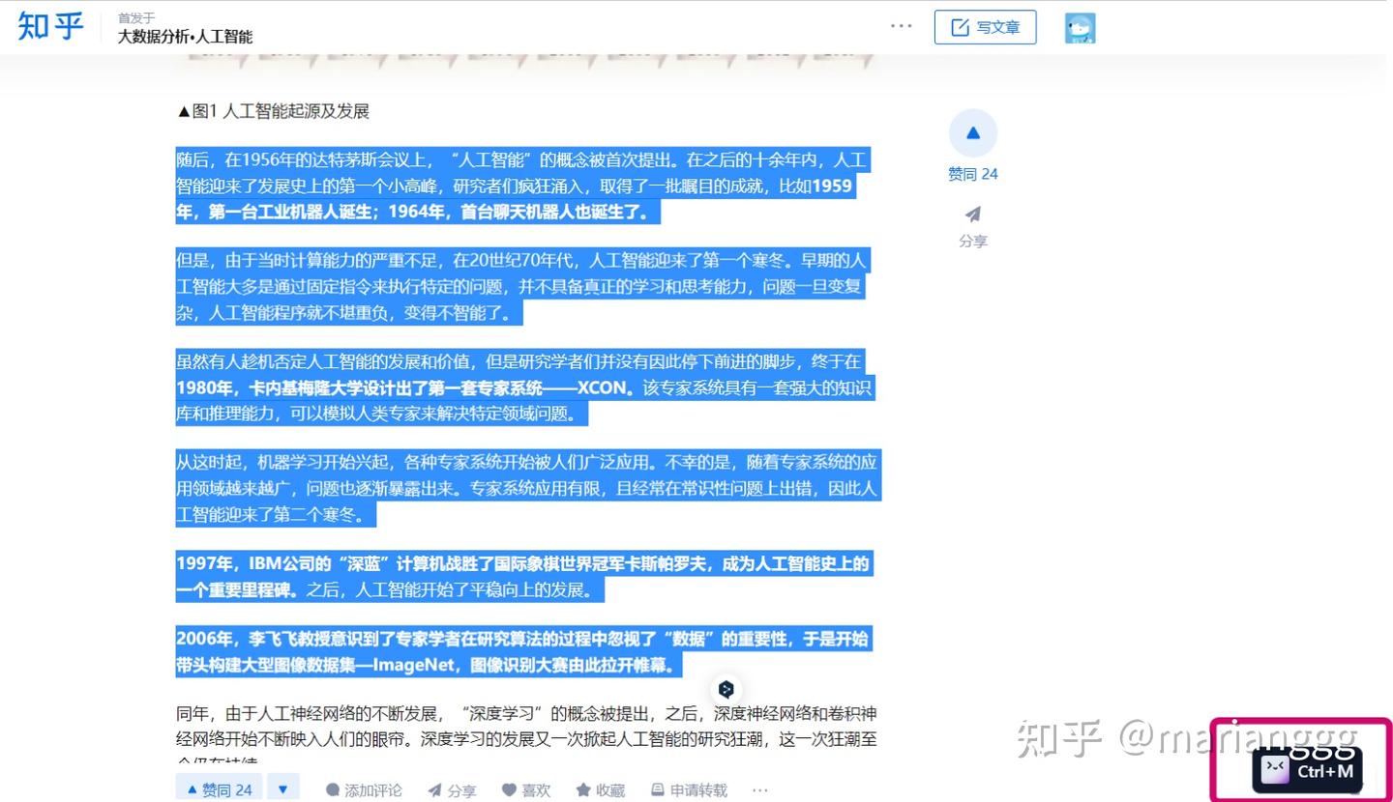Click the 首发于 label in top bar
The image size is (1393, 802).
coord(134,16)
